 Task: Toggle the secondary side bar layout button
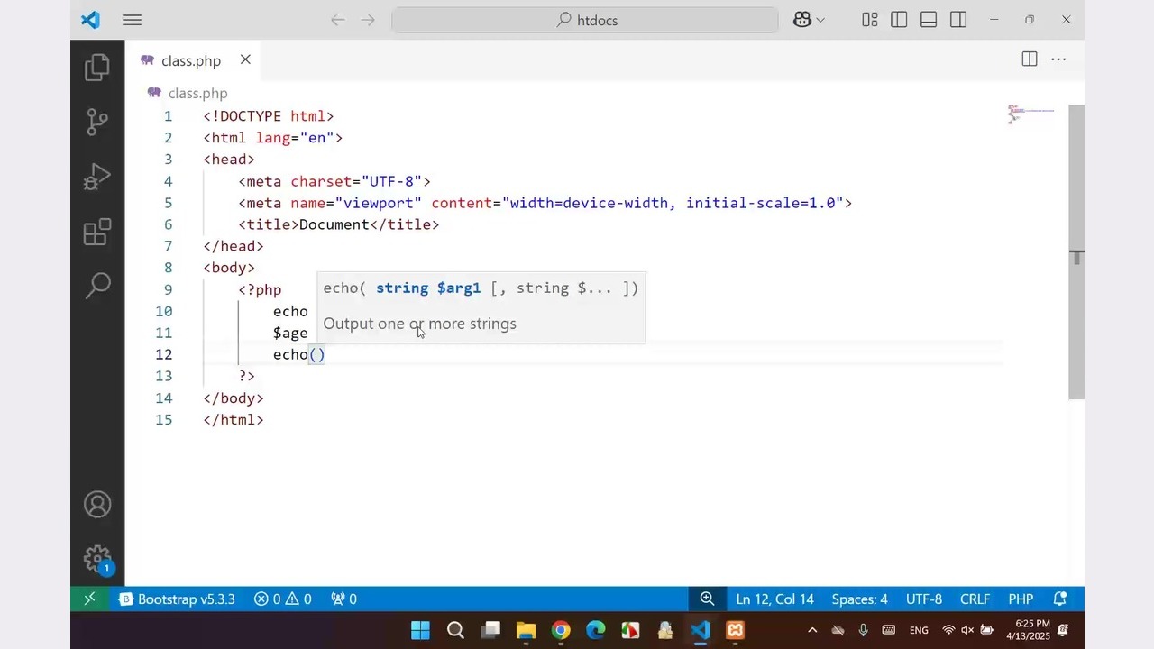(x=958, y=20)
